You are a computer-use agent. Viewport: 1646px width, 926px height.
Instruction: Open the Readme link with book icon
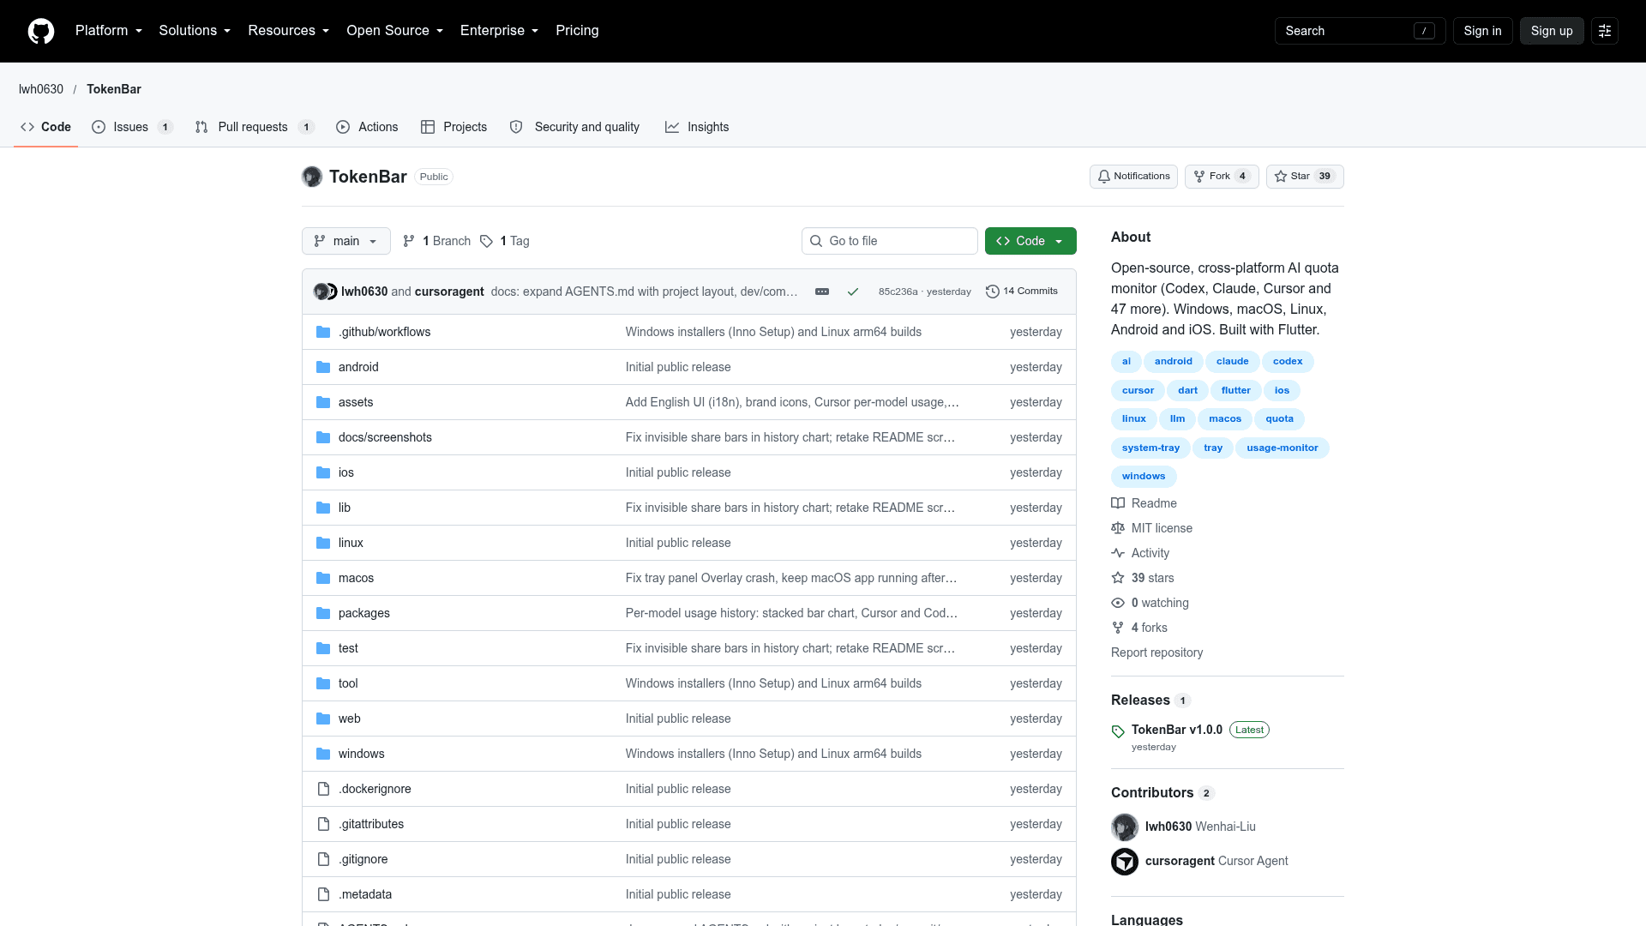[1144, 503]
